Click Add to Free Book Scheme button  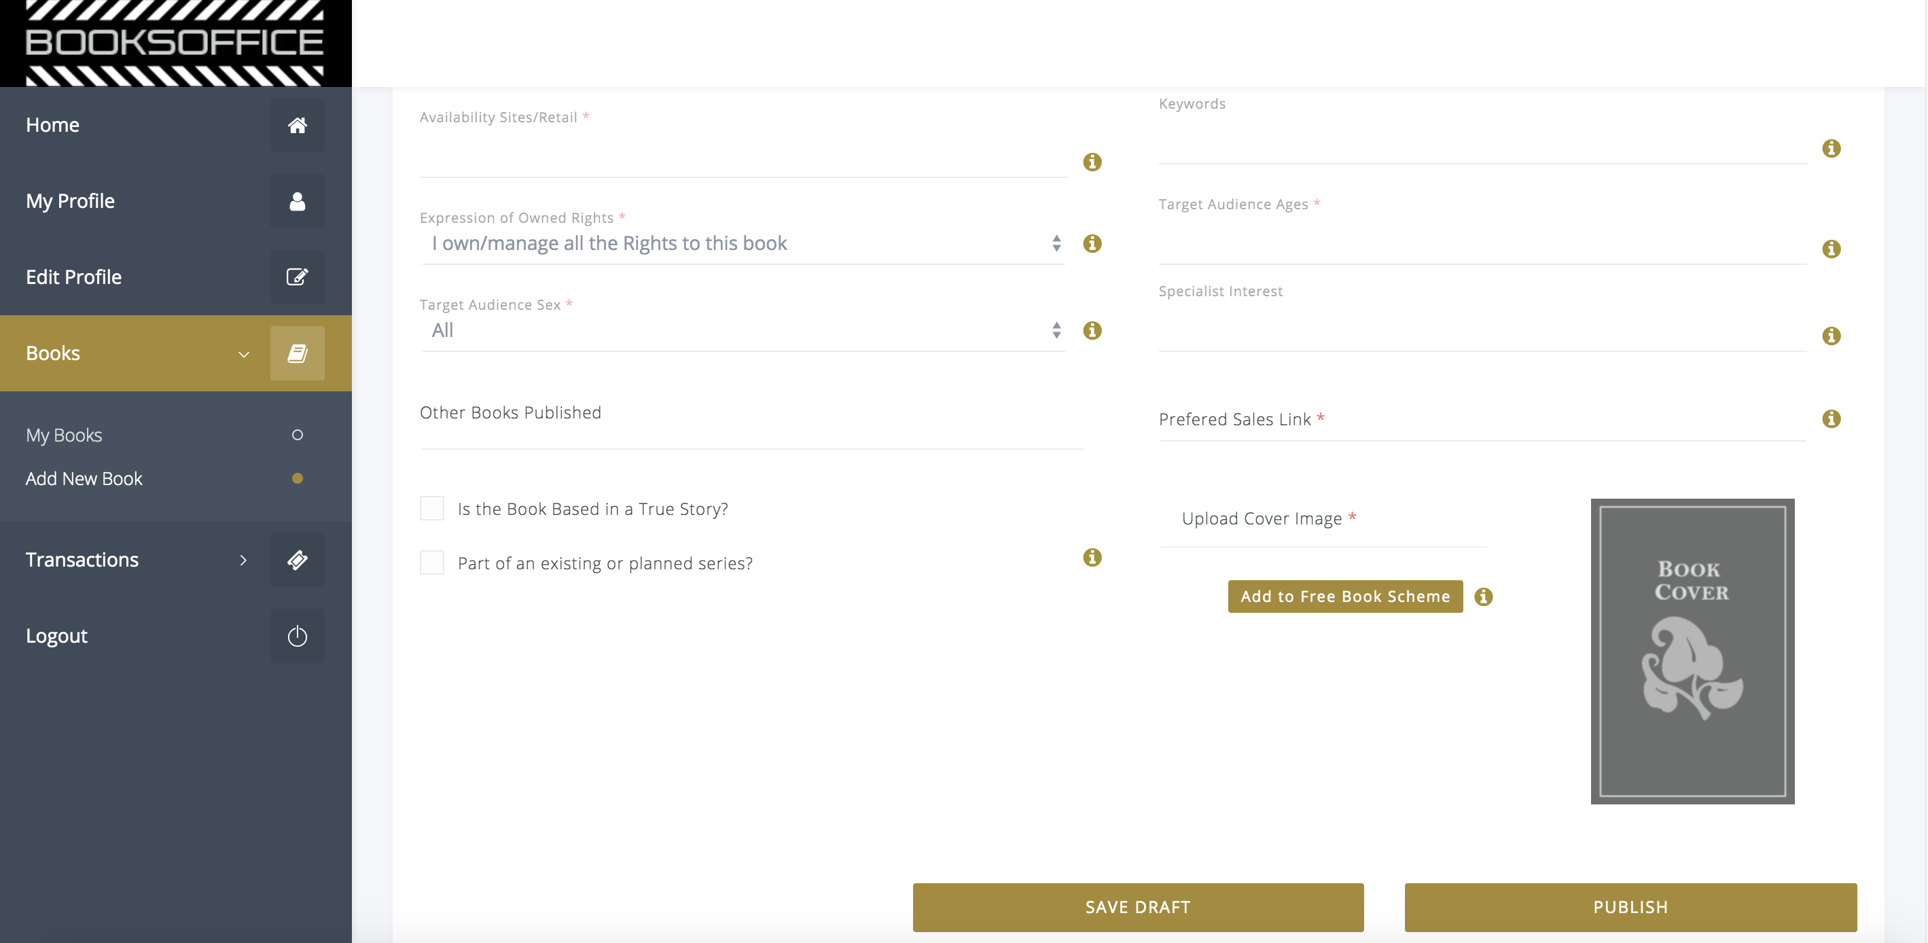click(x=1345, y=597)
